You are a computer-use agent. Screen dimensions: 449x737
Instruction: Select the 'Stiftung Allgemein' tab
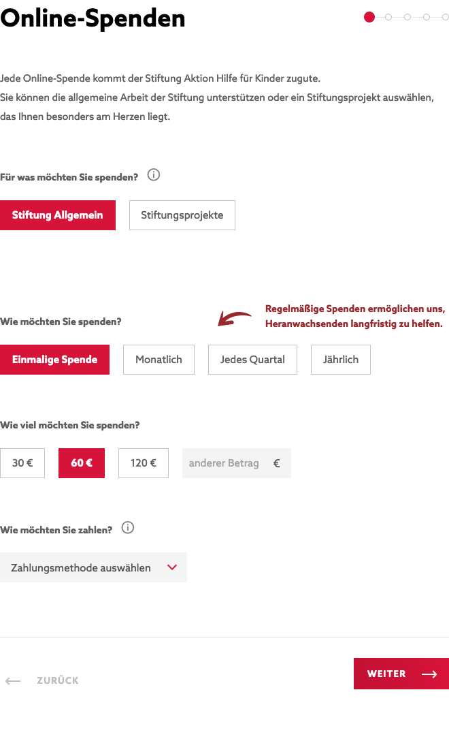tap(58, 215)
